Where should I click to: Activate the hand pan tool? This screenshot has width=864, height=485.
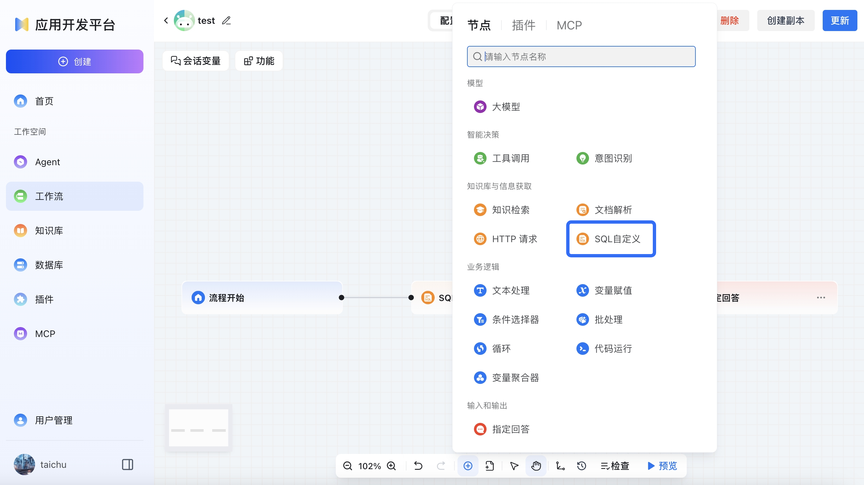[x=536, y=466]
